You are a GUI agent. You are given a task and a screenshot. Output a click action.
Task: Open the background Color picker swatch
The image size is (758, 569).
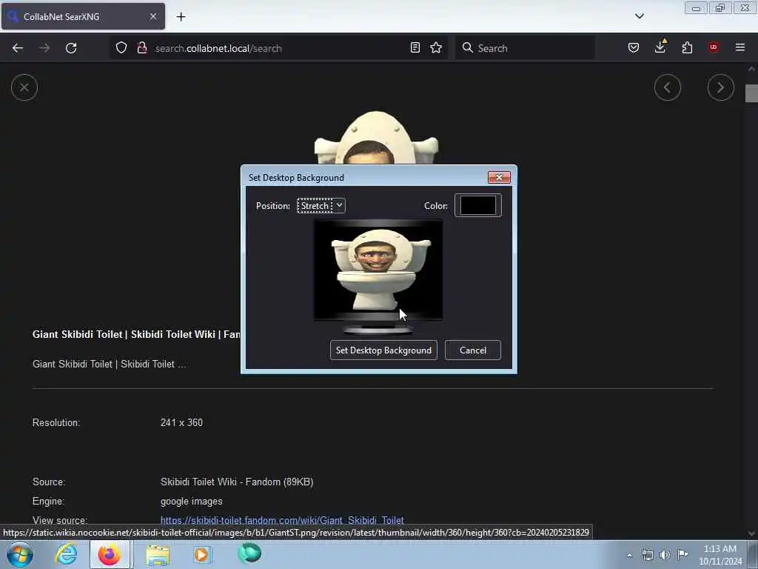[x=477, y=206]
